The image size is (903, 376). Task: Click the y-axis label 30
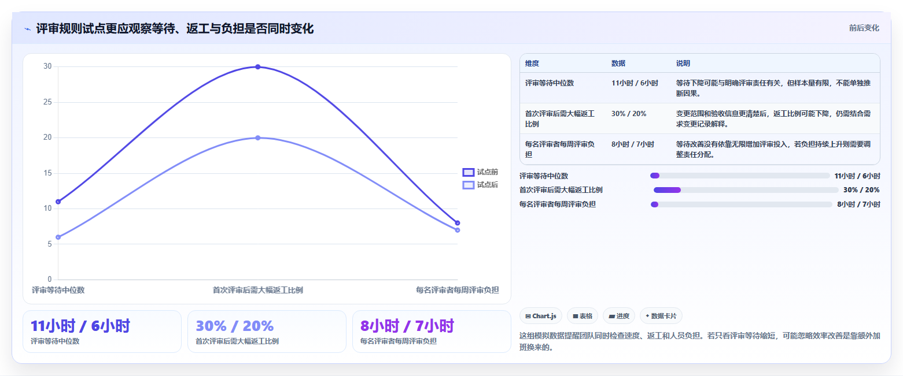pyautogui.click(x=47, y=67)
